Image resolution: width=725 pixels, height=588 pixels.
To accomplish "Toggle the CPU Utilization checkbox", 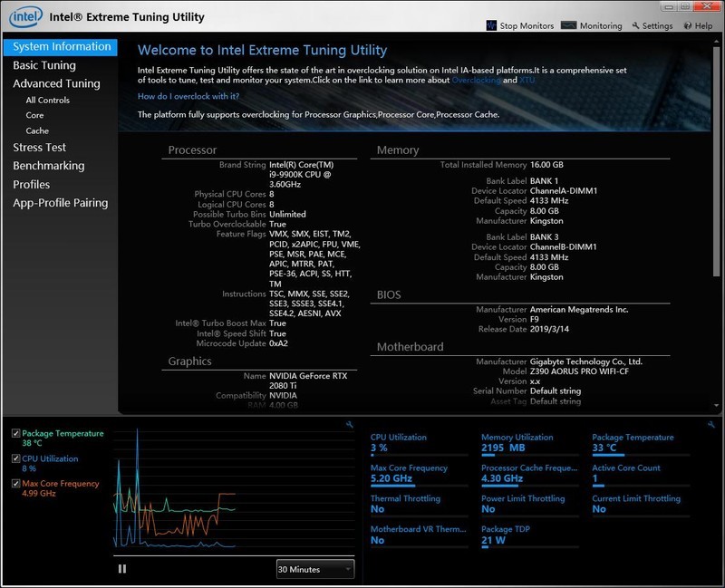I will click(x=16, y=459).
